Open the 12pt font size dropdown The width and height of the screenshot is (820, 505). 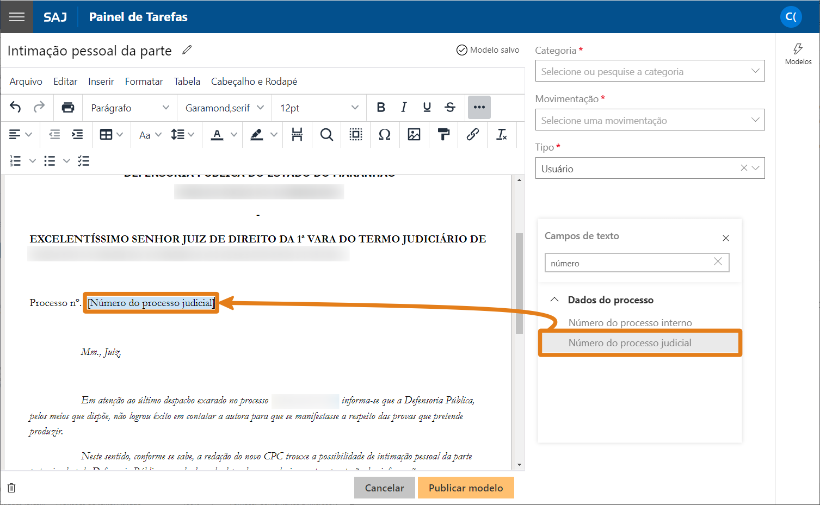tap(319, 108)
